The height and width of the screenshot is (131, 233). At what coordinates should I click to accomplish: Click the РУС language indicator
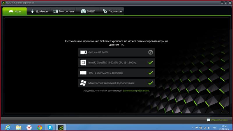(x=215, y=128)
